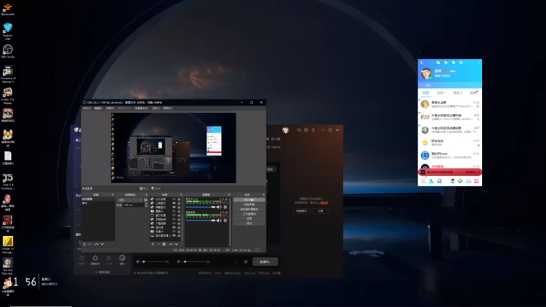Toggle lock on 显示器采集 2 source
Viewport: 546px width, 307px height.
pos(179,235)
